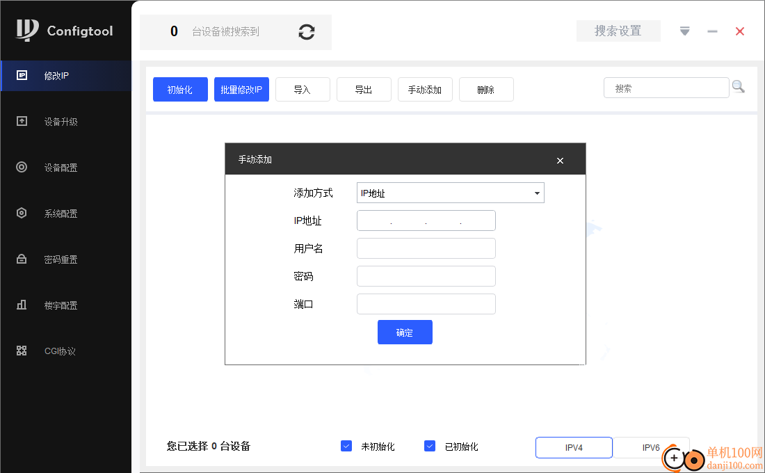
Task: Minimize the Configtool window
Action: (712, 31)
